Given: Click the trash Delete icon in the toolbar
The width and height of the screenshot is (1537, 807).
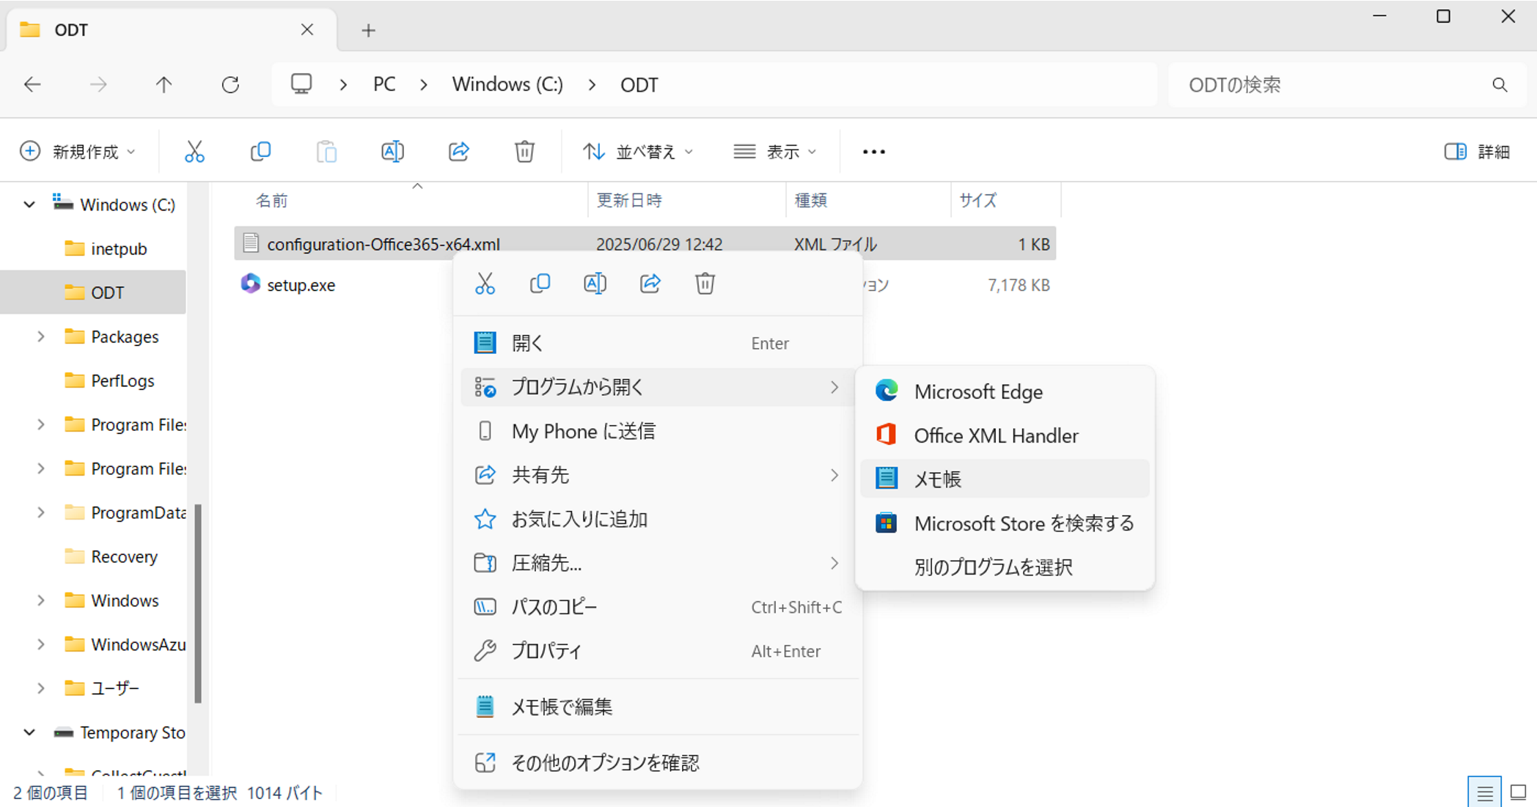Looking at the screenshot, I should [524, 152].
